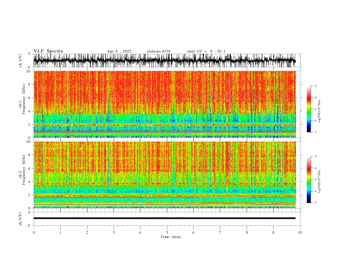338x261 pixels.
Task: Click the 8 kHz tick of ch.2 spectrogram
Action: click(29, 155)
